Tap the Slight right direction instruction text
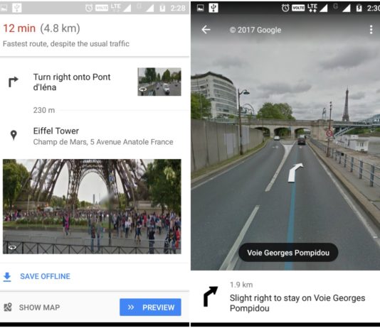Image resolution: width=380 pixels, height=328 pixels. point(297,303)
